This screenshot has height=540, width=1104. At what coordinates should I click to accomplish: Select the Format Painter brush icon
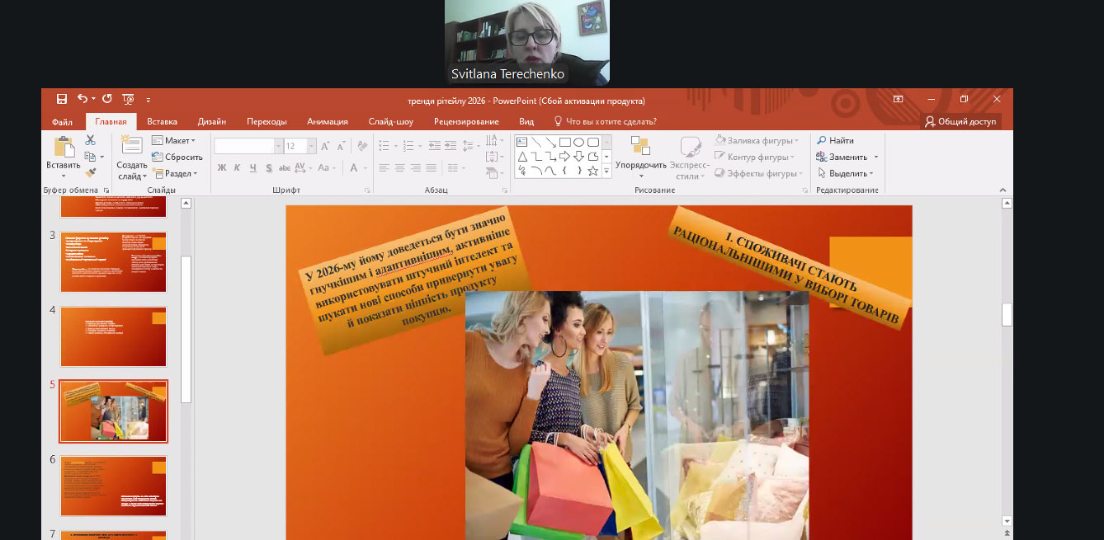click(x=90, y=173)
